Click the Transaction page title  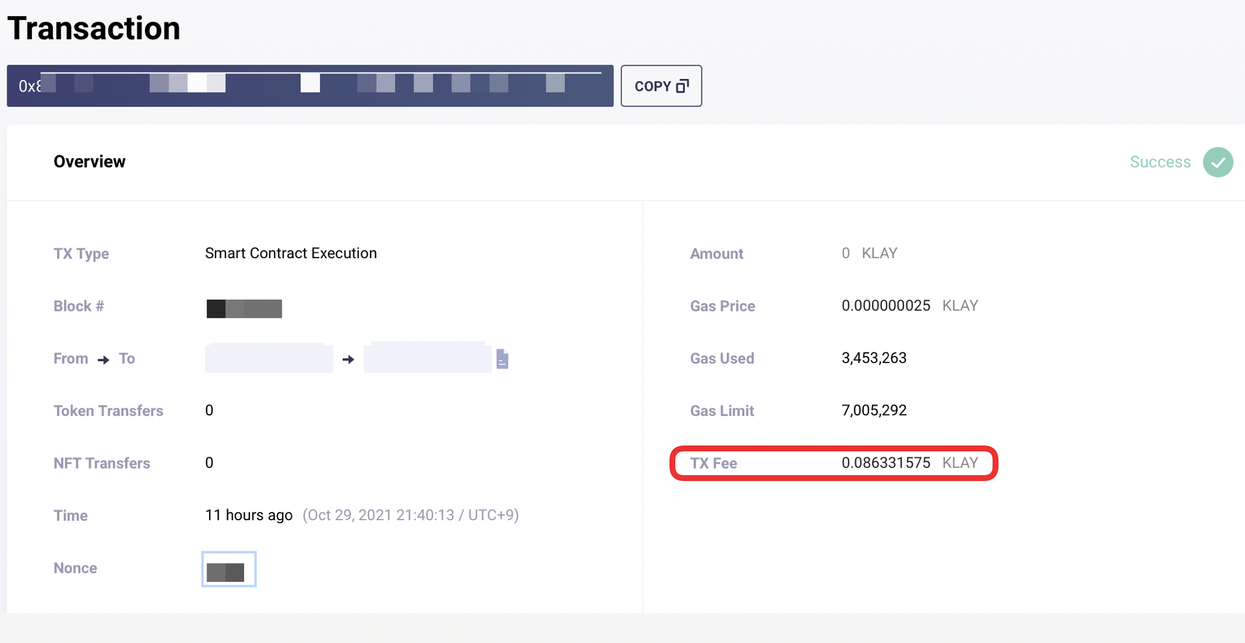tap(94, 28)
